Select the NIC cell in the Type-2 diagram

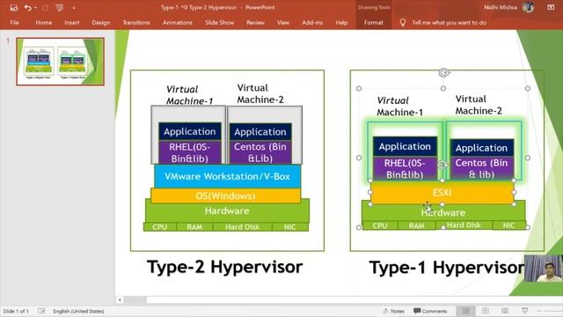289,227
